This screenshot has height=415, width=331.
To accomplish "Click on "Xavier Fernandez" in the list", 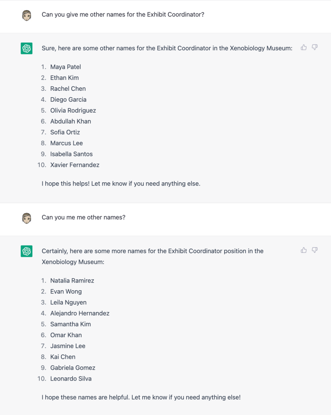I will 75,165.
